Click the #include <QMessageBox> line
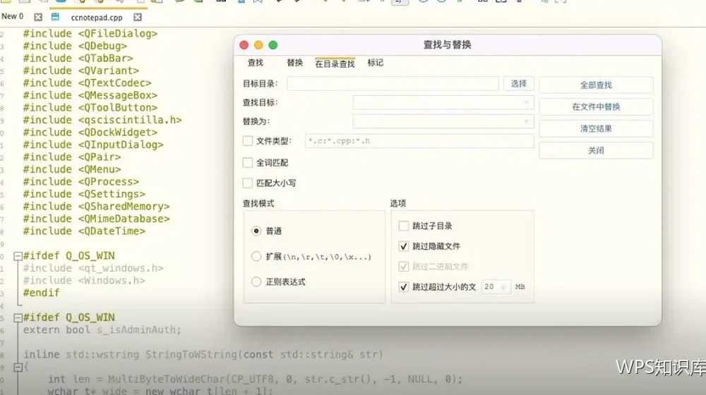The image size is (706, 395). (90, 95)
